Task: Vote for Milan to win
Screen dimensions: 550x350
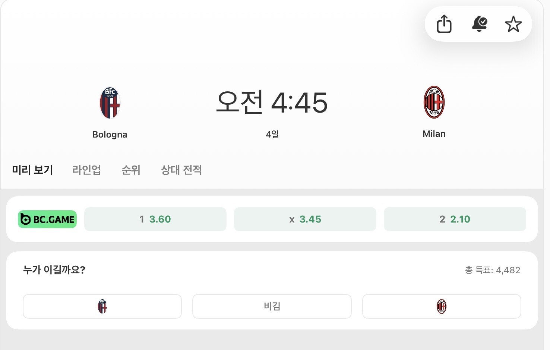Action: point(442,306)
